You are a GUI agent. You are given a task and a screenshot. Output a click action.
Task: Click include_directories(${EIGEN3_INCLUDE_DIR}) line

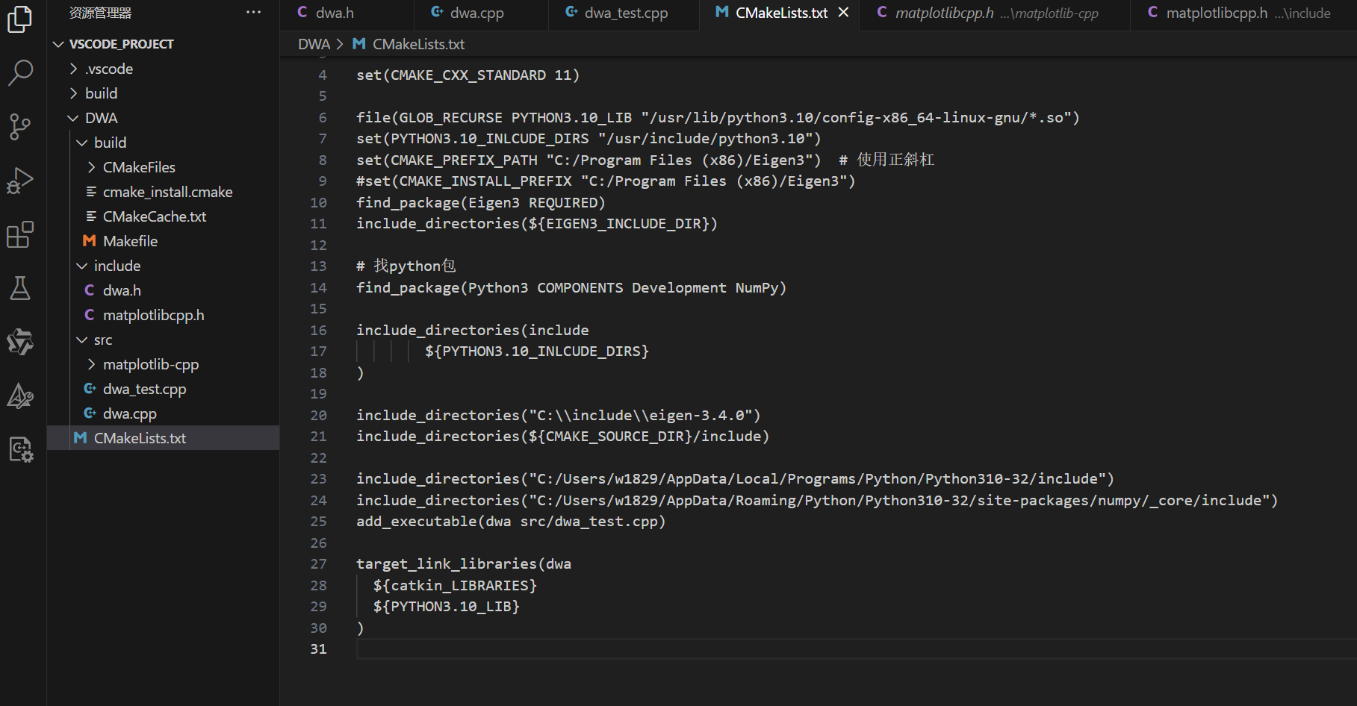click(536, 223)
